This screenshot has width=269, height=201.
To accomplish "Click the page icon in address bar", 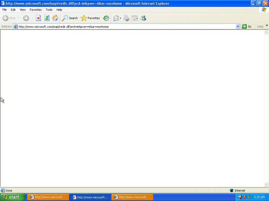I will (15, 26).
